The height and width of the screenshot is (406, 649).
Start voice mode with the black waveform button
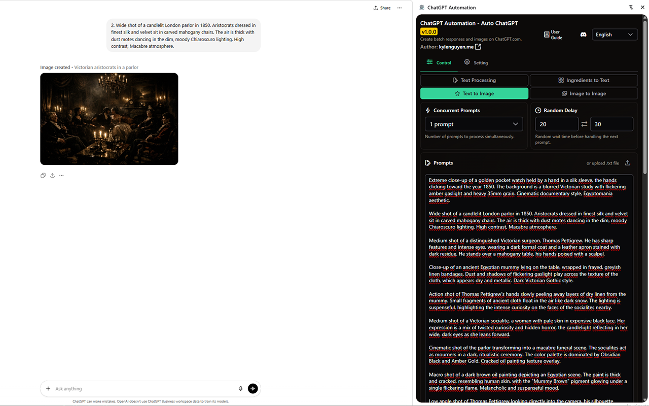[253, 389]
